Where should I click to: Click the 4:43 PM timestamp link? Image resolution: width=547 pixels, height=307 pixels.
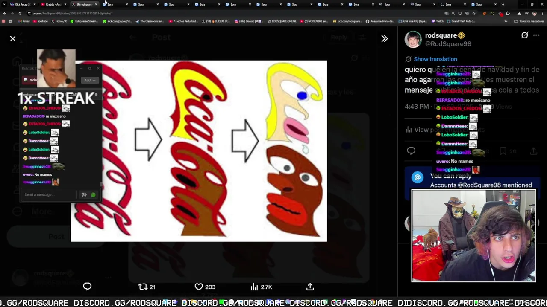[x=417, y=107]
